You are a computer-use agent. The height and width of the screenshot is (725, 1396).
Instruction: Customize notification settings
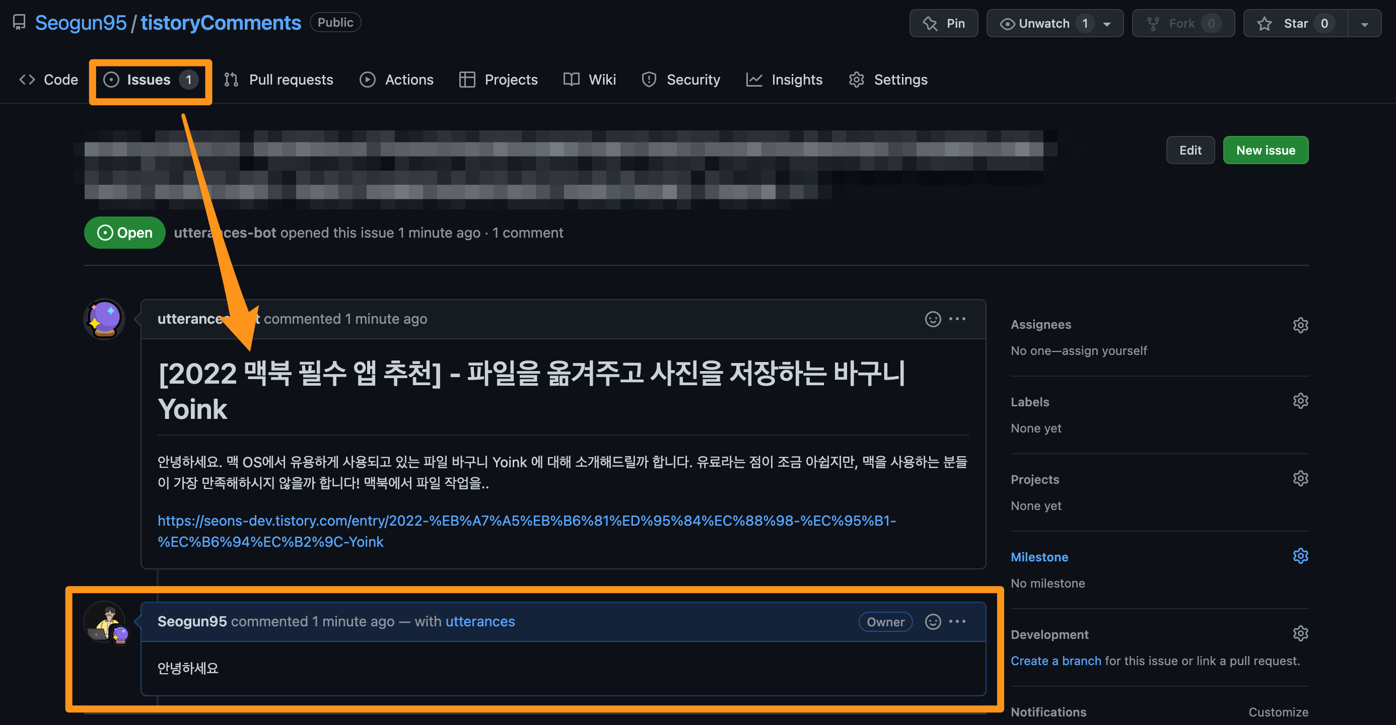click(1278, 712)
